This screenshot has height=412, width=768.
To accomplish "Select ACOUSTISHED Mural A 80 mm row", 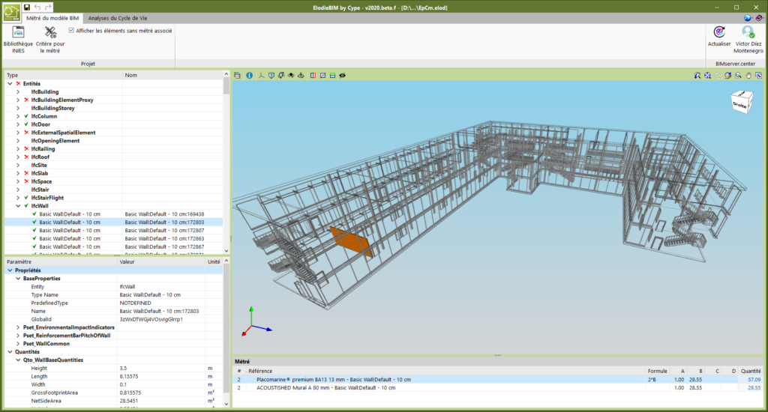I will pos(498,387).
